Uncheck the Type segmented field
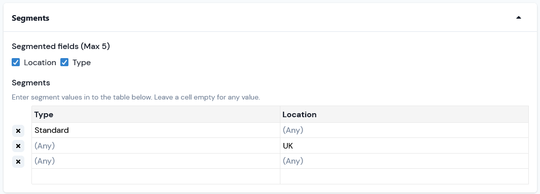 pyautogui.click(x=64, y=62)
